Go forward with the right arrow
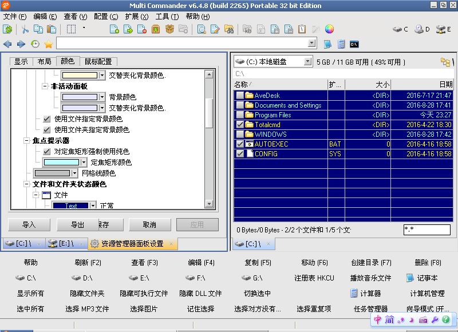 (x=21, y=44)
